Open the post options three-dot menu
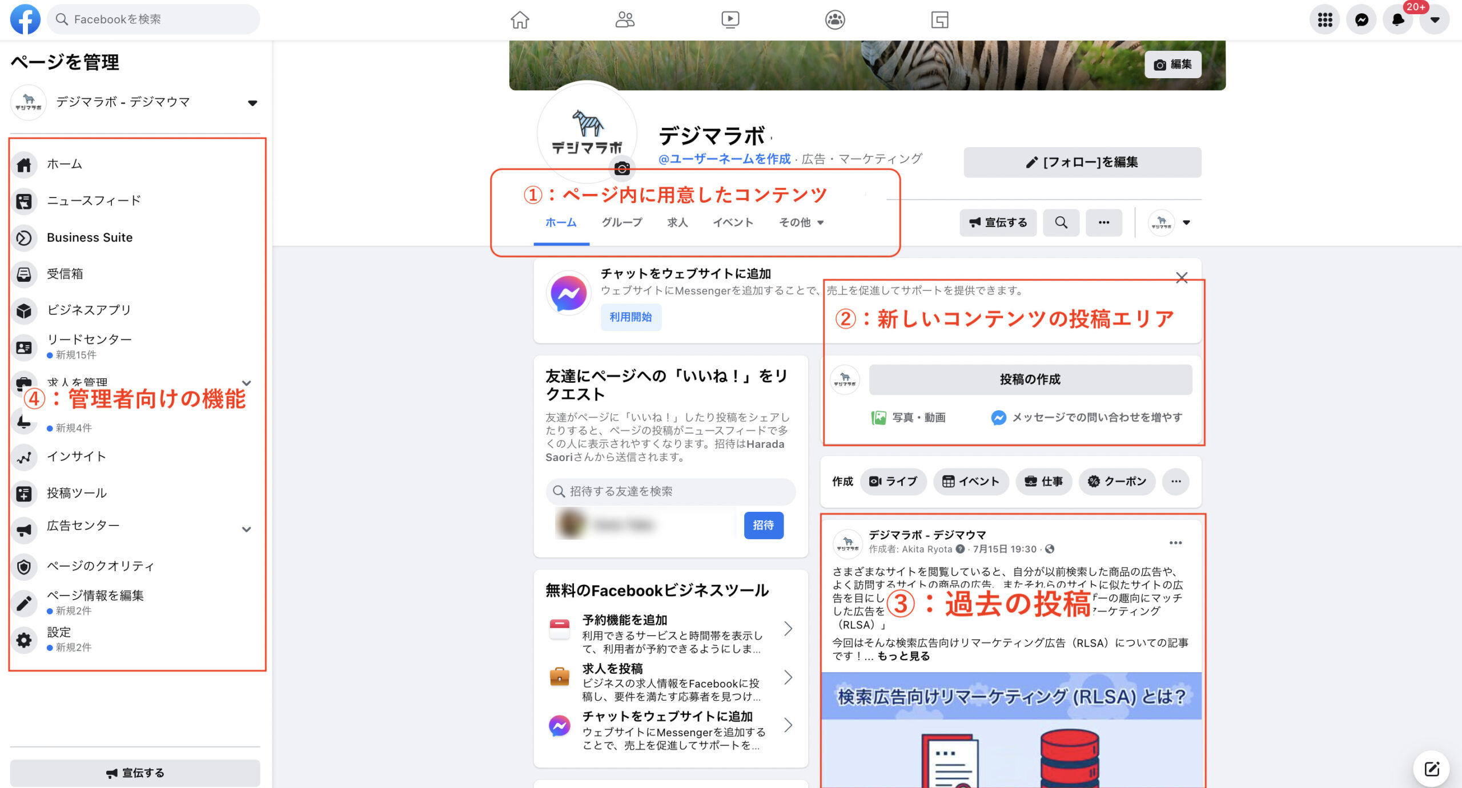 pos(1175,543)
